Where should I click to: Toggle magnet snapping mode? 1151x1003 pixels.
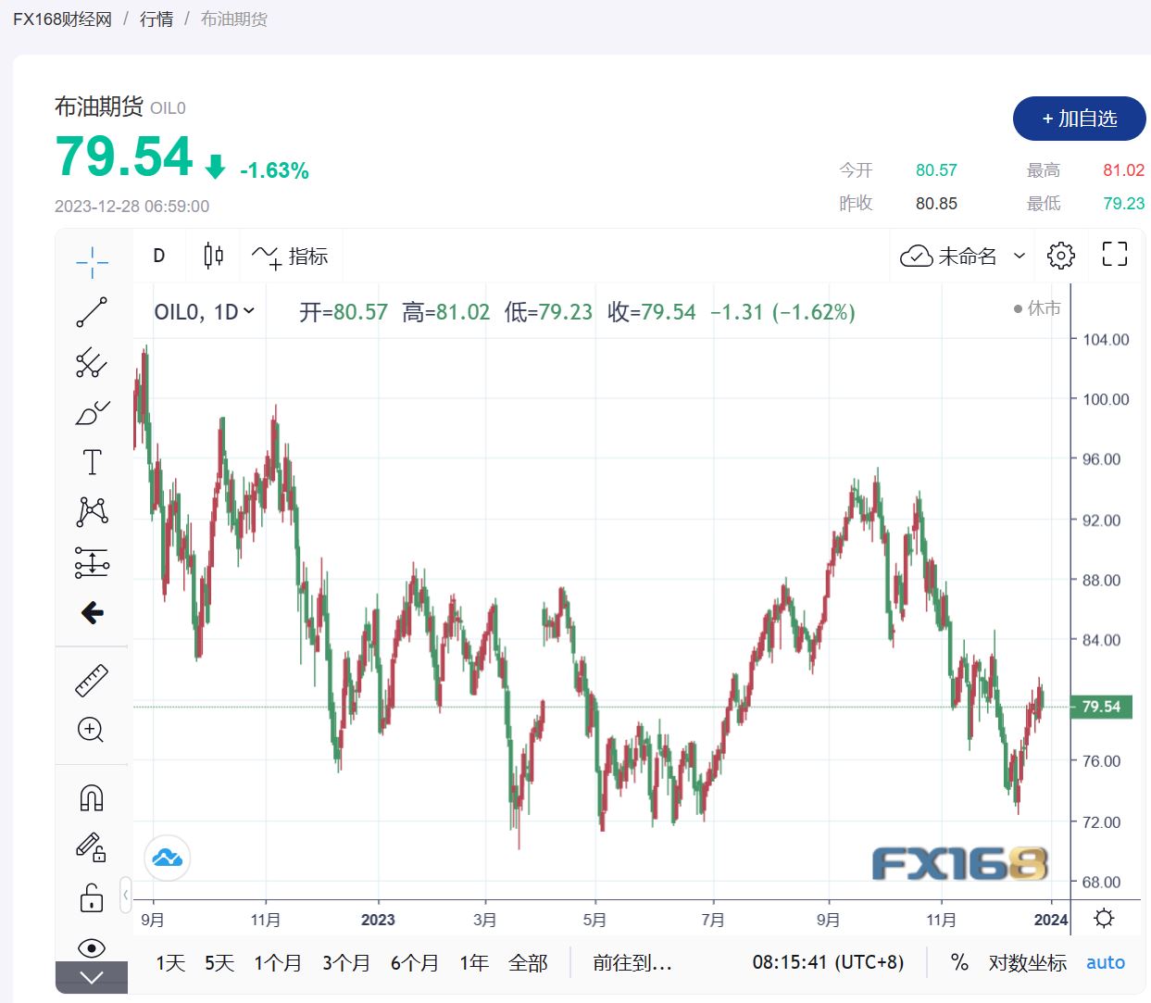click(x=92, y=797)
